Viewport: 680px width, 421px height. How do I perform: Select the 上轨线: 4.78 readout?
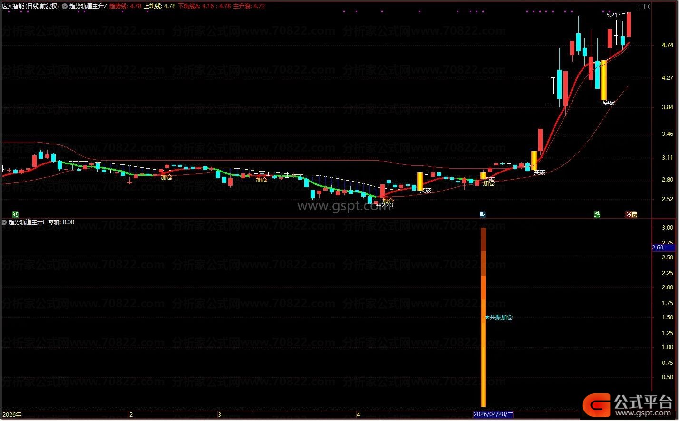160,6
